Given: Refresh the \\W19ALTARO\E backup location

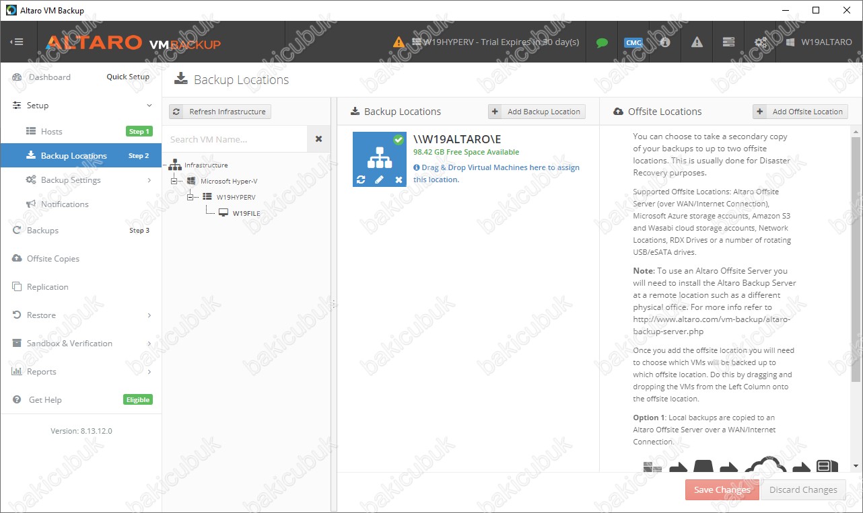Looking at the screenshot, I should coord(361,180).
